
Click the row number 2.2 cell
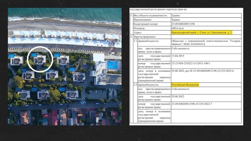pos(135,85)
